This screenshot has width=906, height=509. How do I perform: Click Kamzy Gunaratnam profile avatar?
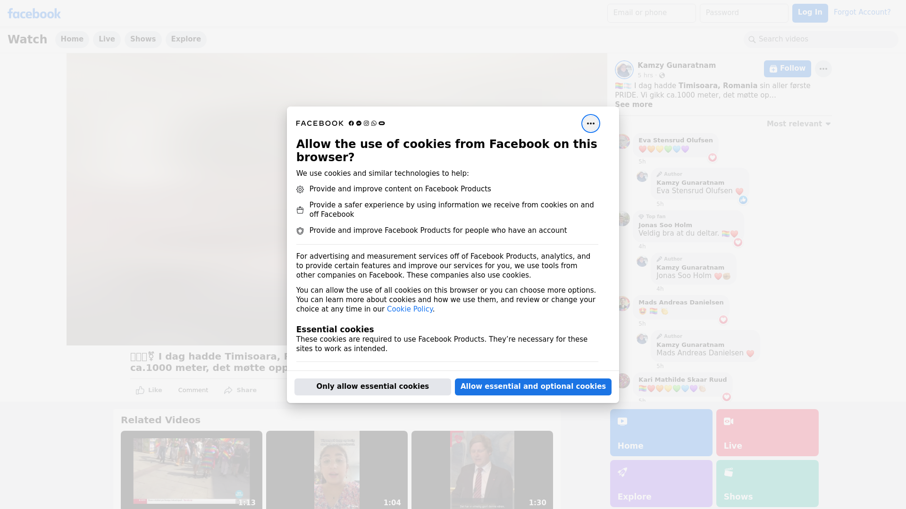[624, 70]
